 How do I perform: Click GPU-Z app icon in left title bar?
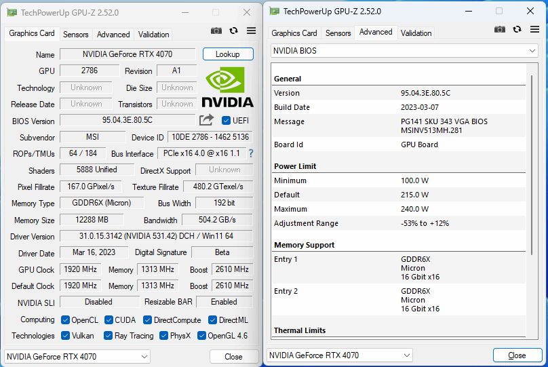click(x=12, y=13)
